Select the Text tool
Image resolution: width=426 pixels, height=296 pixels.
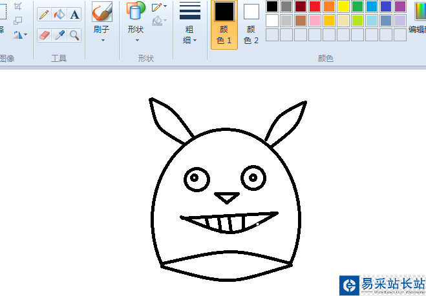74,15
